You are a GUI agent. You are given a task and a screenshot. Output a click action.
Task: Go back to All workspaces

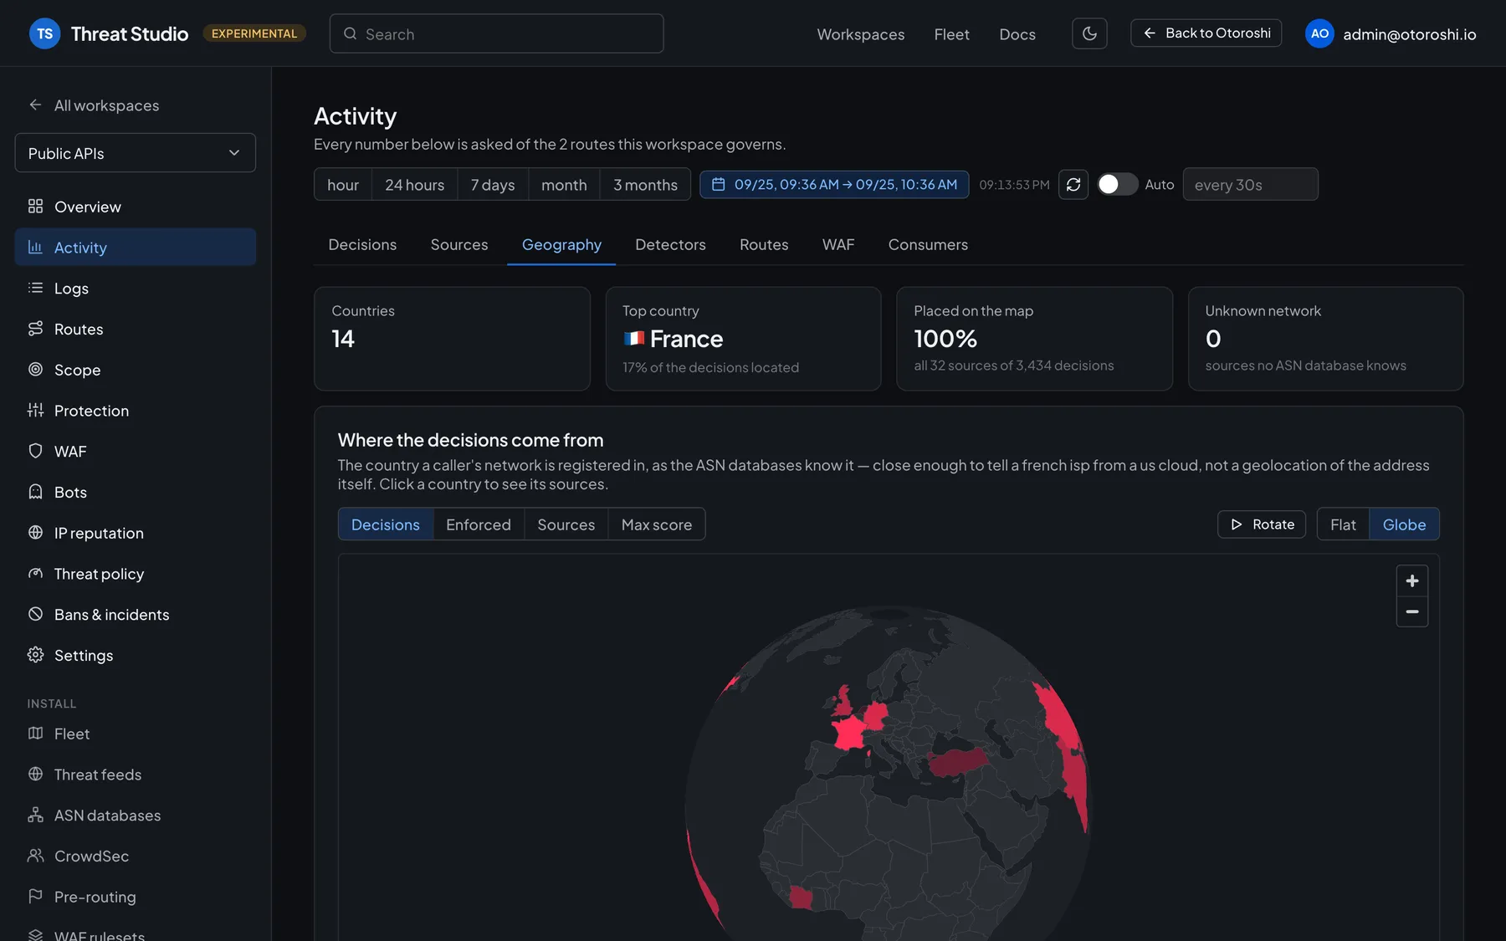(x=94, y=105)
